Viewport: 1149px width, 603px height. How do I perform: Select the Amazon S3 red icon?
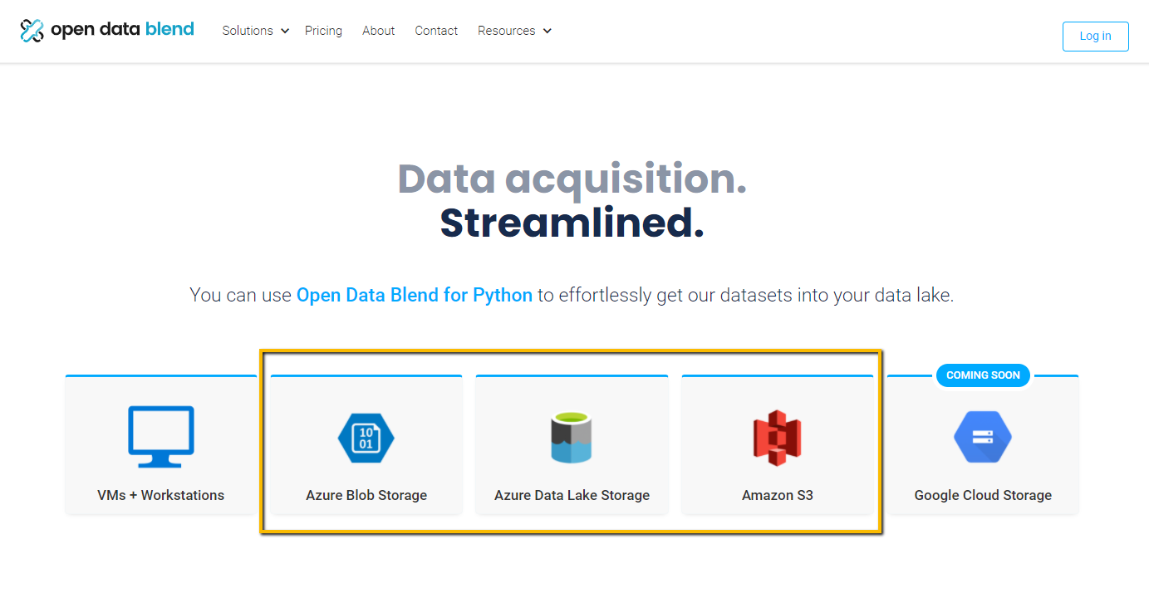[777, 438]
